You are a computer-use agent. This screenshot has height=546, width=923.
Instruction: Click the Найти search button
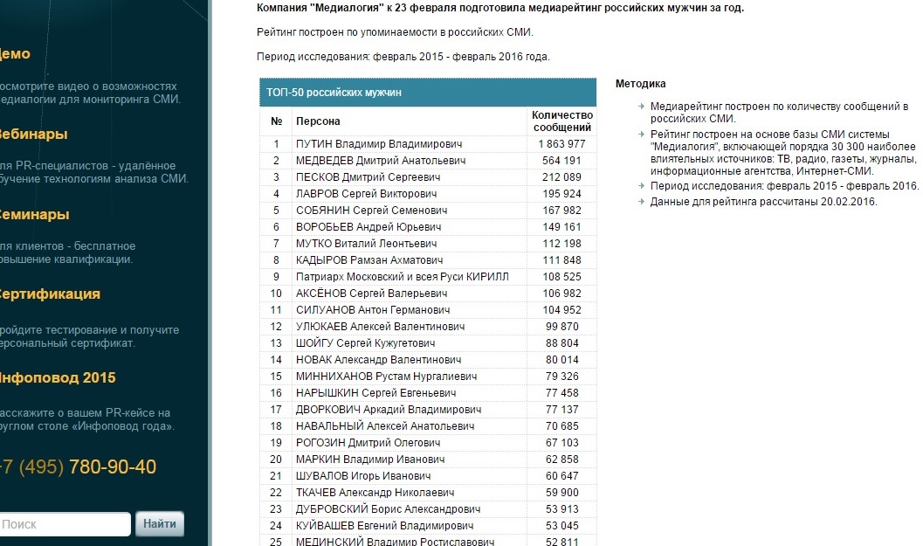coord(160,524)
